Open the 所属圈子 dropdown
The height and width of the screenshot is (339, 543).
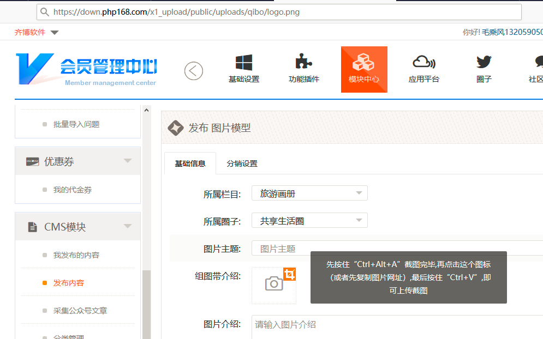309,221
